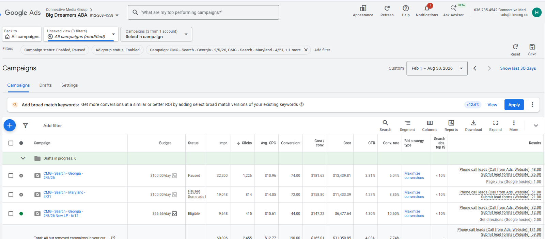Image resolution: width=545 pixels, height=239 pixels.
Task: Click help icon beside broad match recommendation
Action: [x=301, y=104]
